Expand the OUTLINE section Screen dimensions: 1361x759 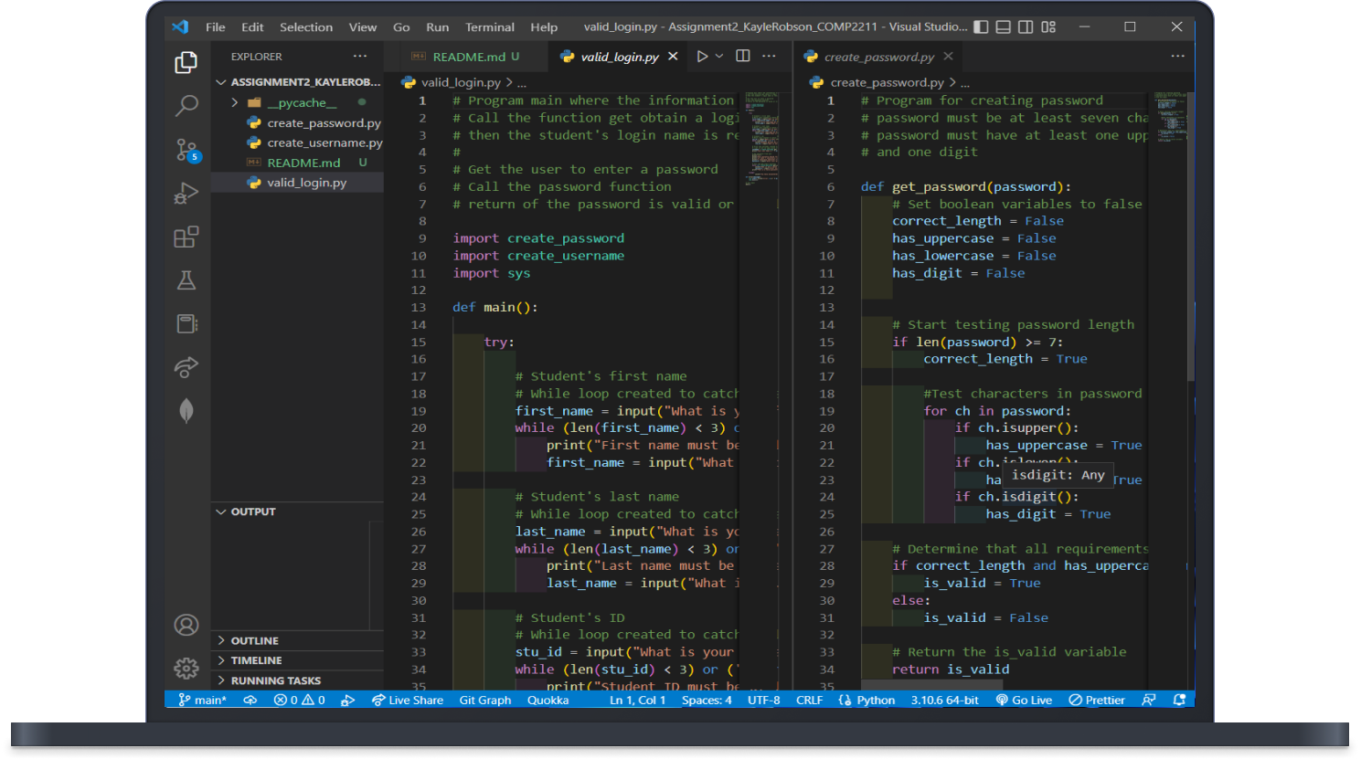tap(254, 641)
